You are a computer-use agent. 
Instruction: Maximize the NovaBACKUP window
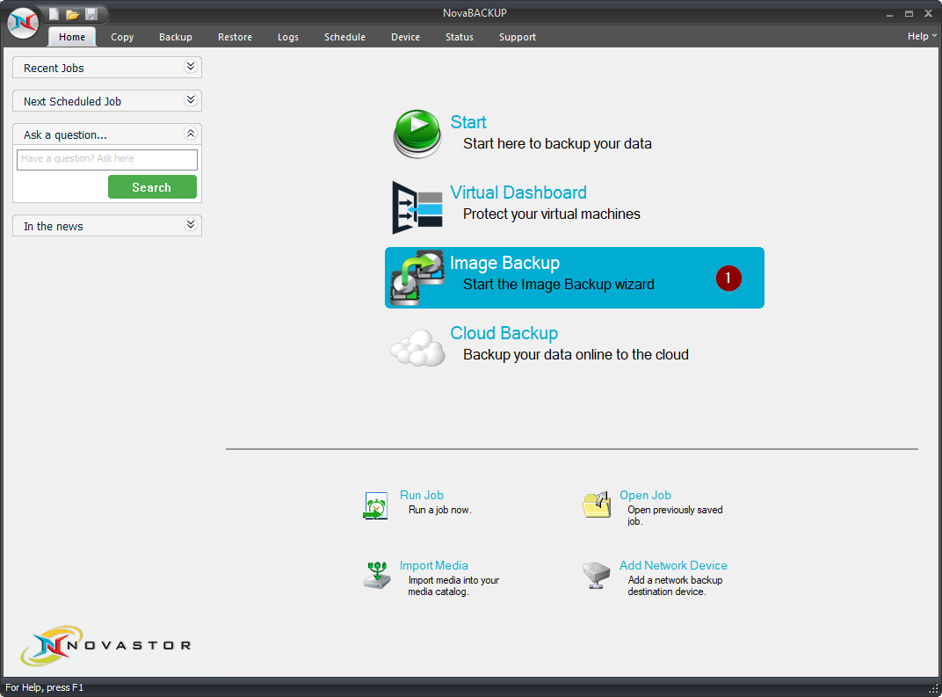click(909, 14)
